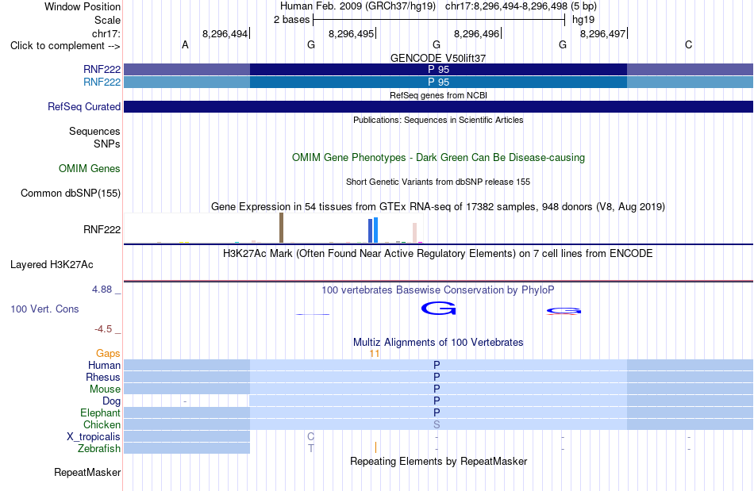The image size is (754, 491).
Task: Click the OMIM Gene Phenotypes track title
Action: point(438,158)
